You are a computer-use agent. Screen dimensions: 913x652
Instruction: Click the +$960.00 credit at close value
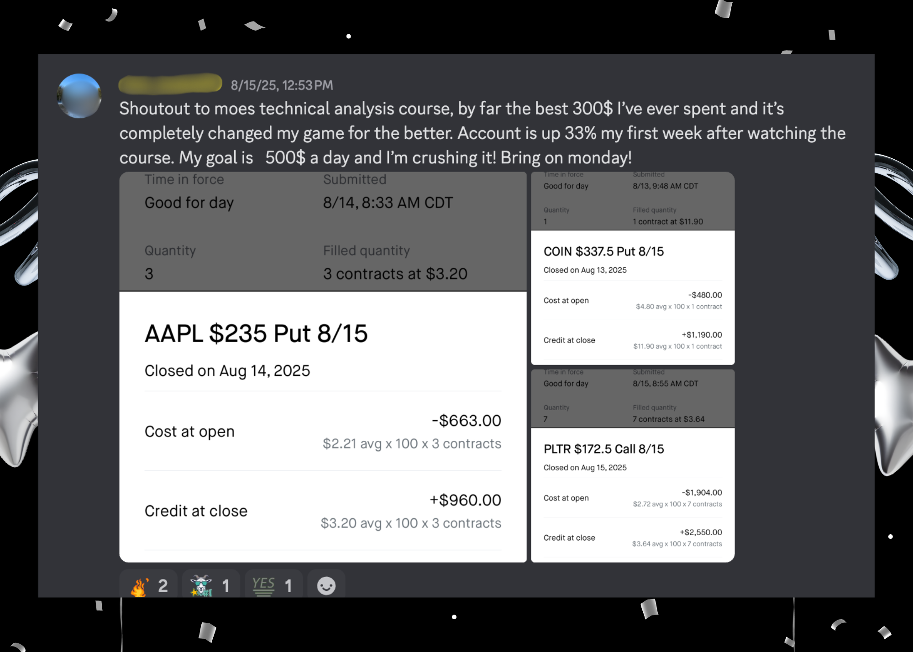click(465, 500)
